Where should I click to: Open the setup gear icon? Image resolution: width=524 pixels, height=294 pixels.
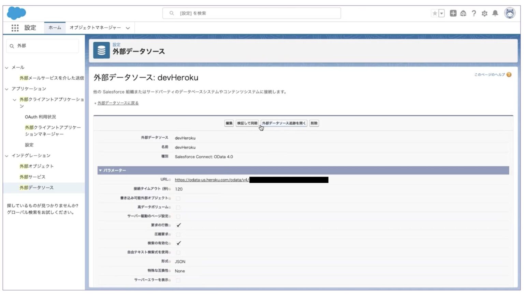[x=485, y=13]
